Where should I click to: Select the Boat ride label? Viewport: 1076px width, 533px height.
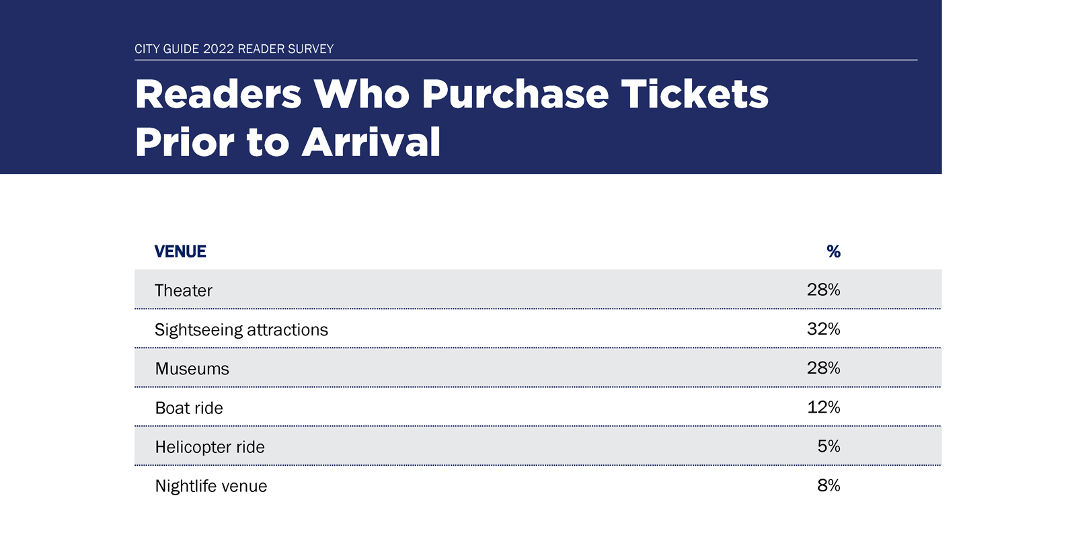(189, 408)
